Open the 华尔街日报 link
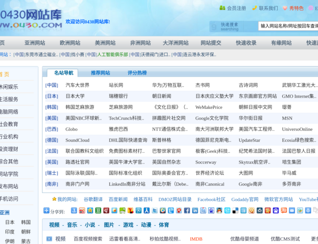The image size is (318, 244). [x=250, y=118]
